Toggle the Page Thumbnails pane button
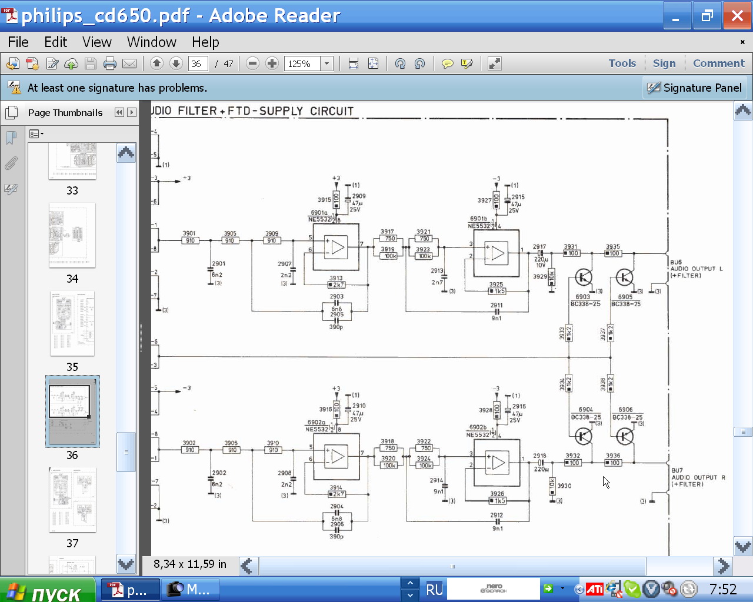Screen dimensions: 753x602 tap(11, 112)
